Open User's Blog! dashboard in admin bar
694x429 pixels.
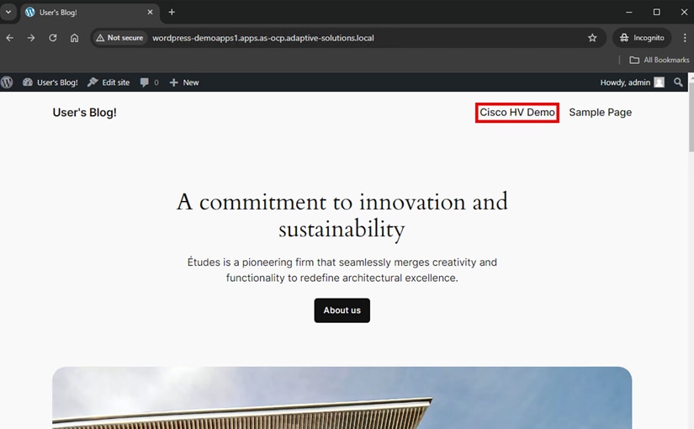[x=50, y=82]
